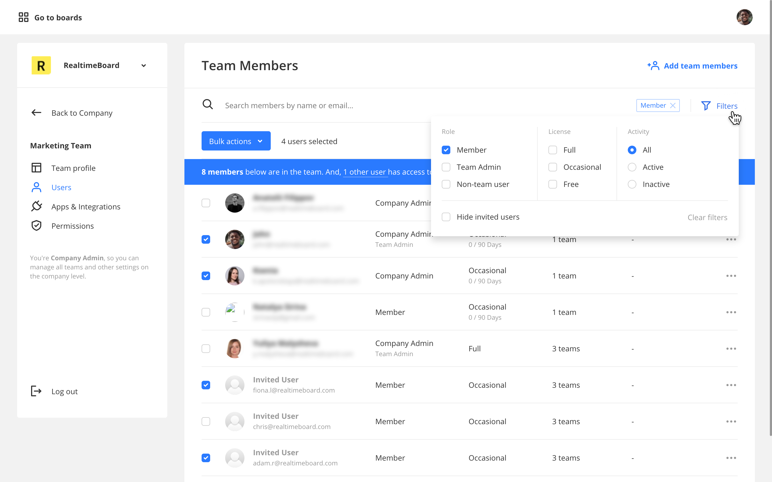Open options menu for adam.r invited user
The height and width of the screenshot is (482, 772).
(x=731, y=458)
